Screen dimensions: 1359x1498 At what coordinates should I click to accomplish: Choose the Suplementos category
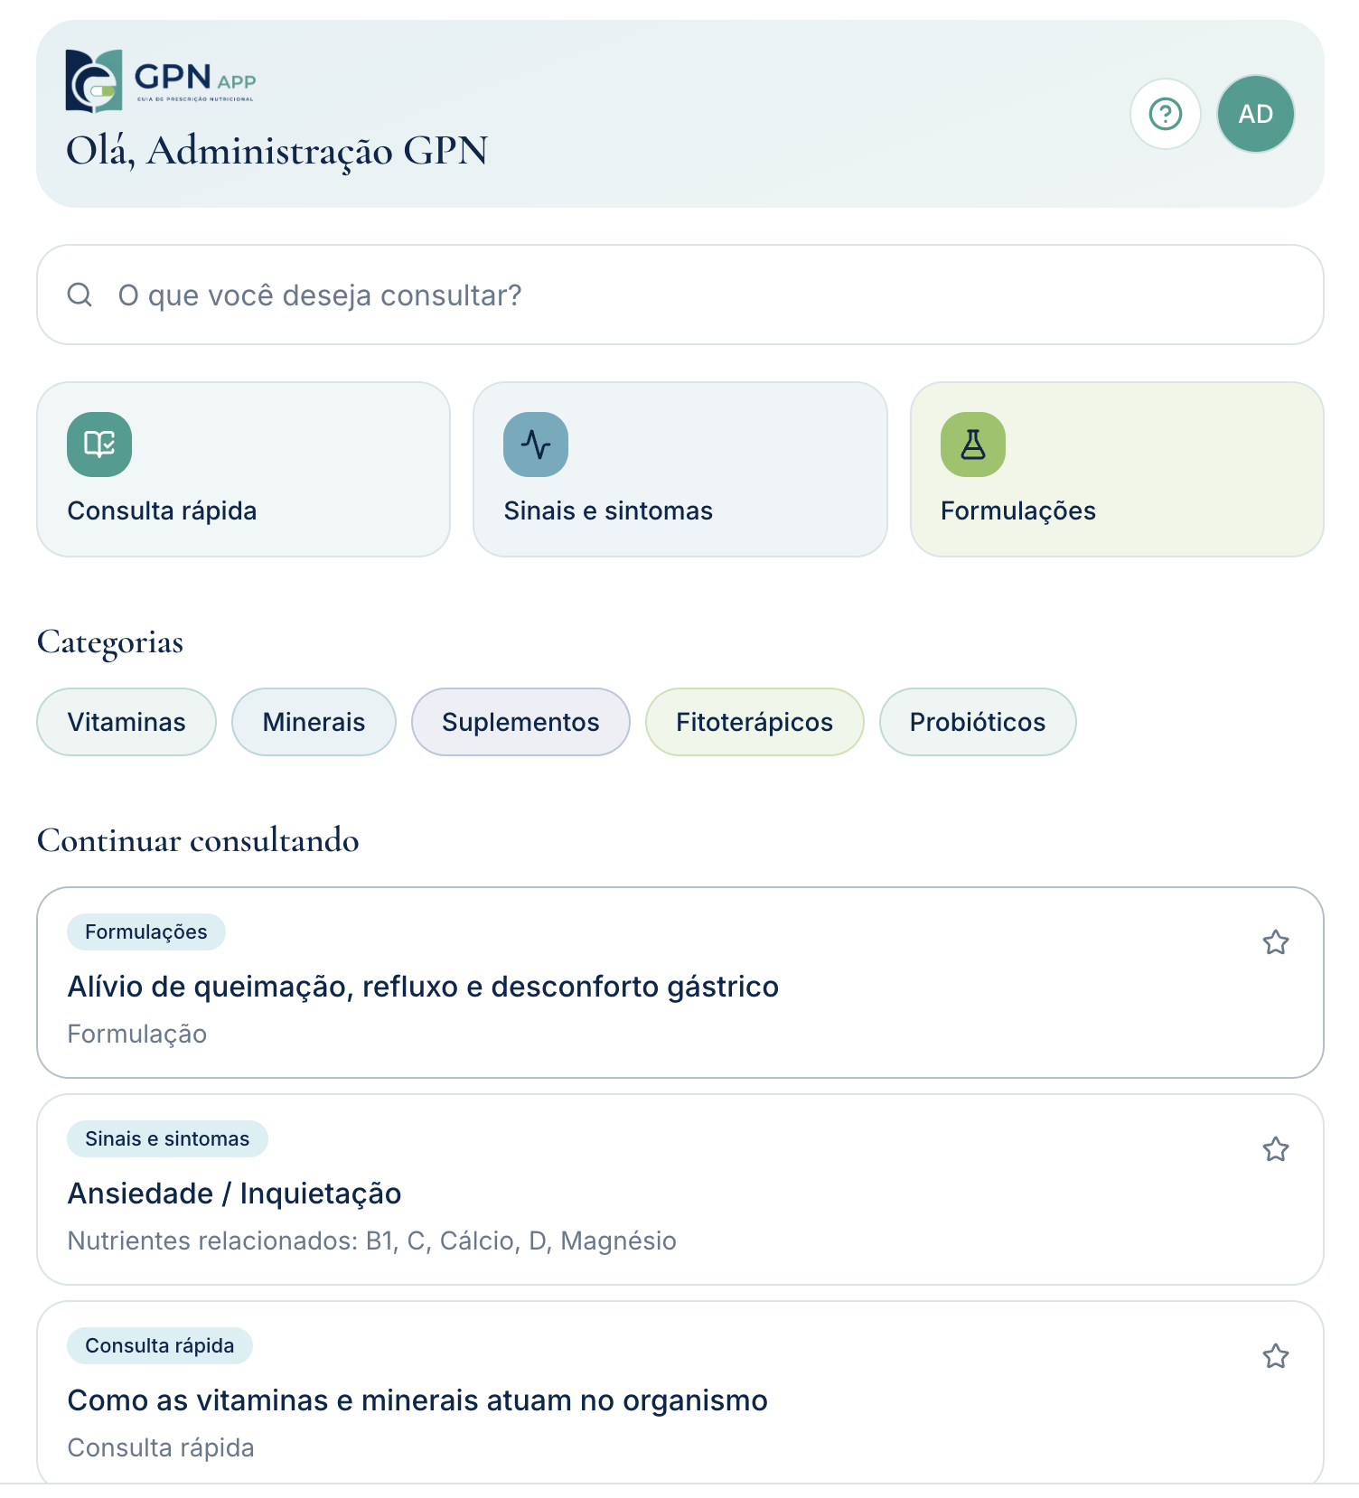pyautogui.click(x=520, y=722)
